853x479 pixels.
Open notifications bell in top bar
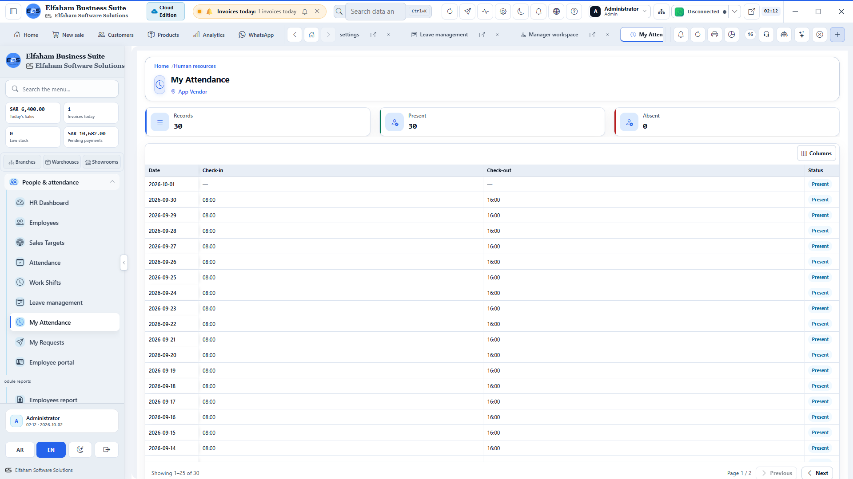pos(538,12)
